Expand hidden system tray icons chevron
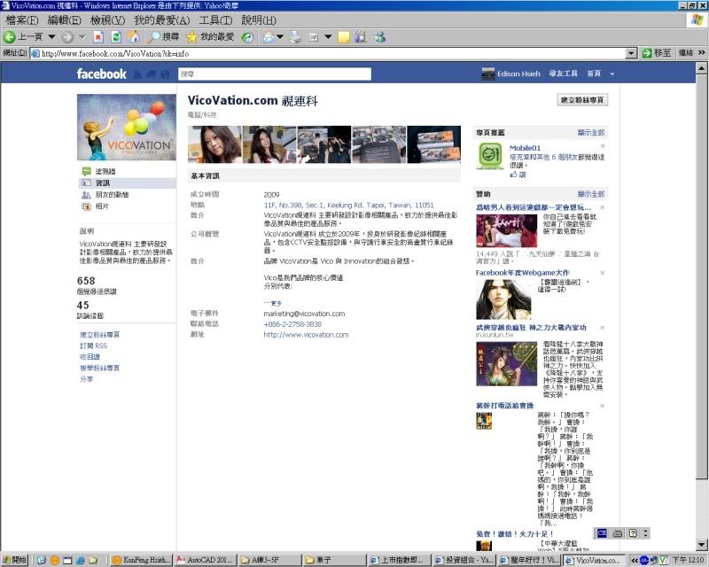This screenshot has width=709, height=567. (x=635, y=561)
